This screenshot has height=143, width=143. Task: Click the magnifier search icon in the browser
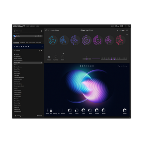tap(15, 51)
